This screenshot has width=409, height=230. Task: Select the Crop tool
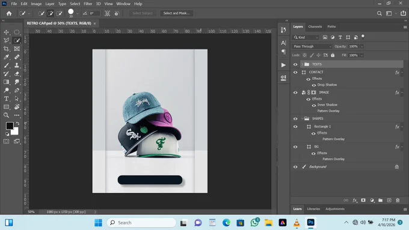[x=6, y=49]
